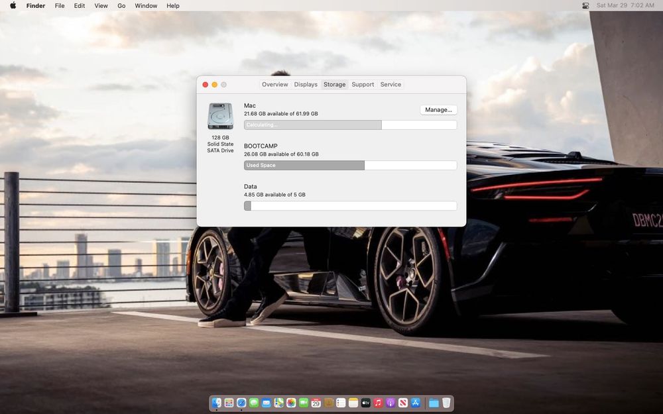Open Photos app in the Dock

coord(291,403)
